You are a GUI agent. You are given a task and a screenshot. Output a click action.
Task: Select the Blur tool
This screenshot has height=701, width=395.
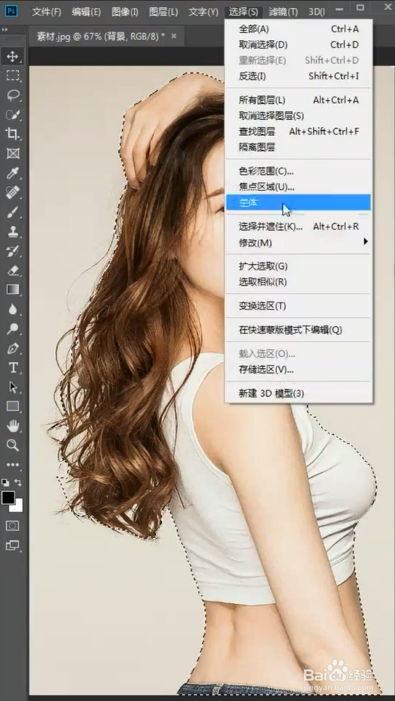point(12,309)
